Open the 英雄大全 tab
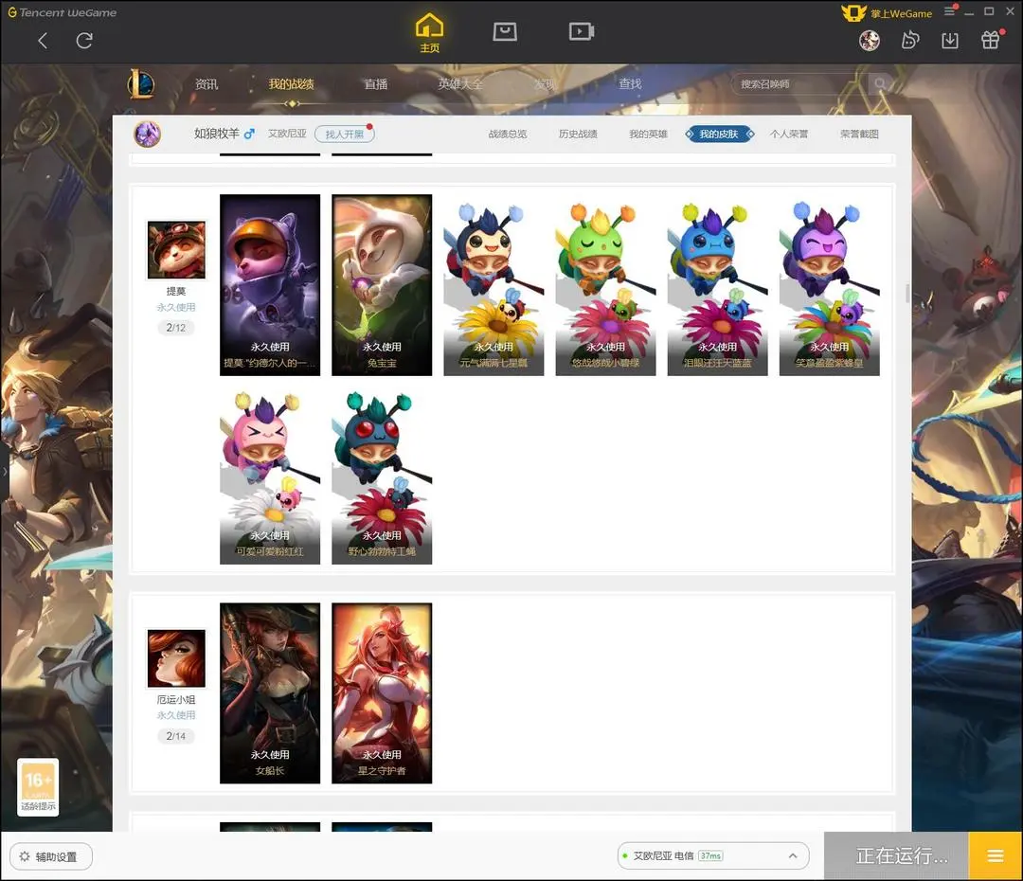This screenshot has width=1023, height=881. pos(460,84)
